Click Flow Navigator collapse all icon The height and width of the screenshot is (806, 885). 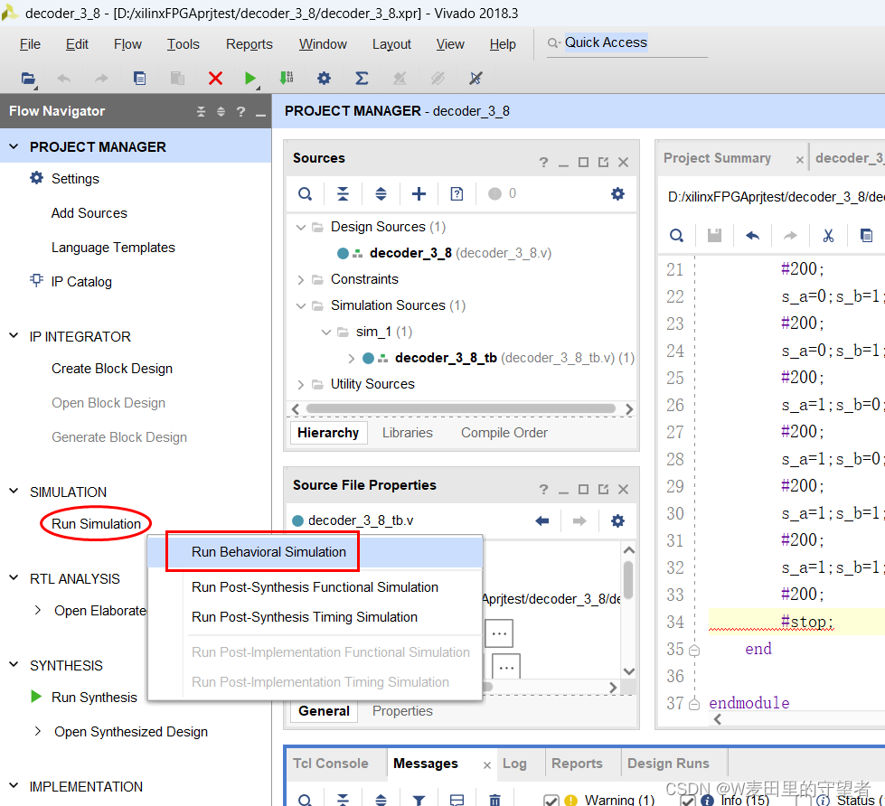tap(201, 111)
